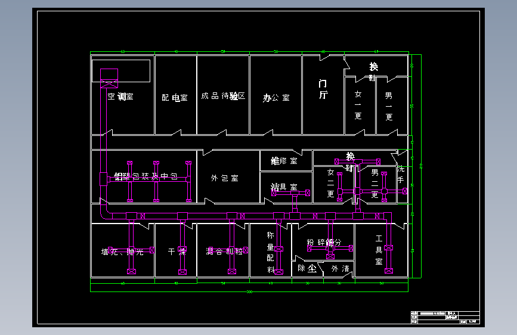Select the 男二更 room label
The height and width of the screenshot is (335, 517).
375,184
